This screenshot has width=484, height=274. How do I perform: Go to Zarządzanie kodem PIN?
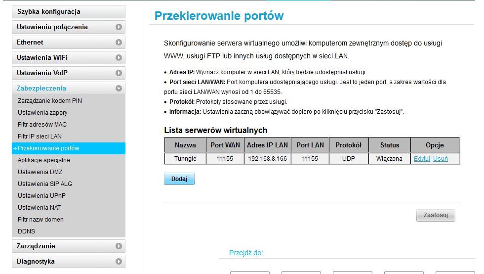(50, 101)
